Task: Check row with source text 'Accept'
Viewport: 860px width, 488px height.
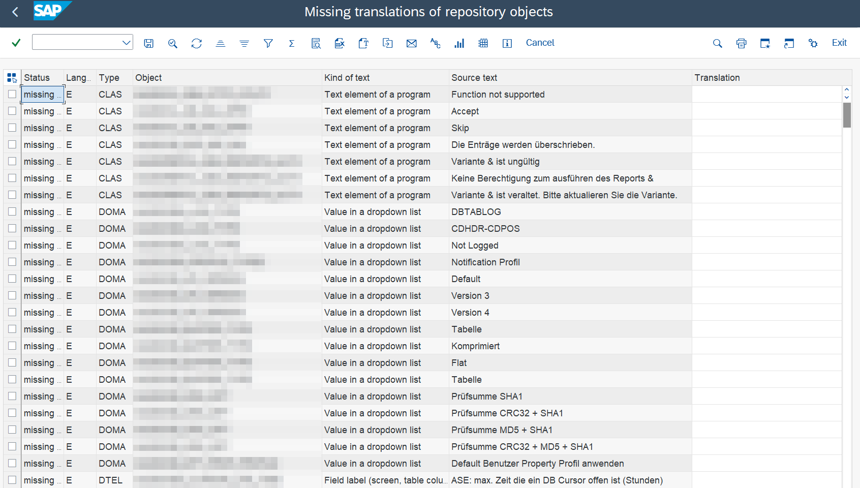Action: (x=12, y=111)
